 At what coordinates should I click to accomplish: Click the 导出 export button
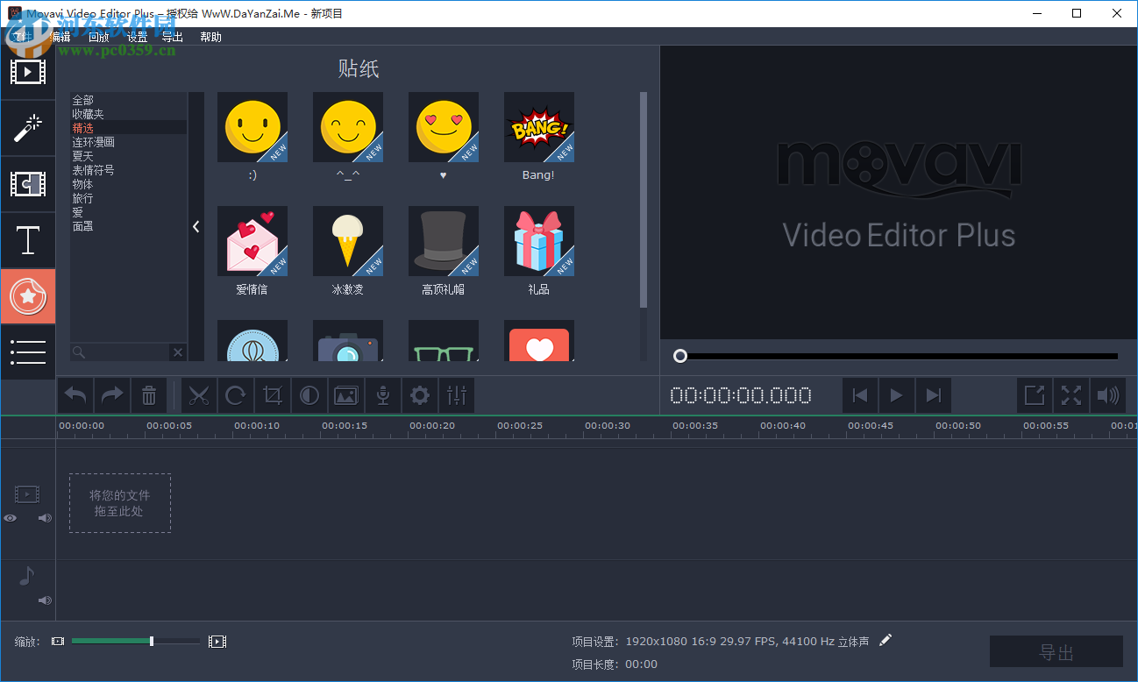(1056, 651)
